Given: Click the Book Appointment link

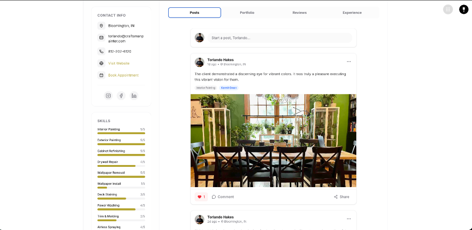Looking at the screenshot, I should [124, 75].
